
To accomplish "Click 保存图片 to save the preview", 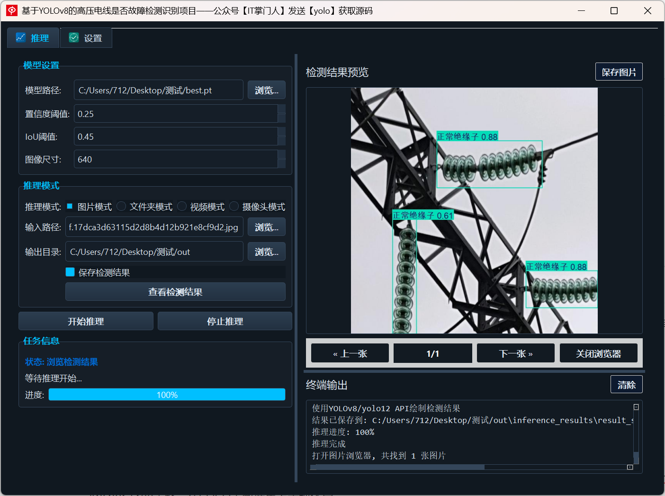I will tap(619, 72).
